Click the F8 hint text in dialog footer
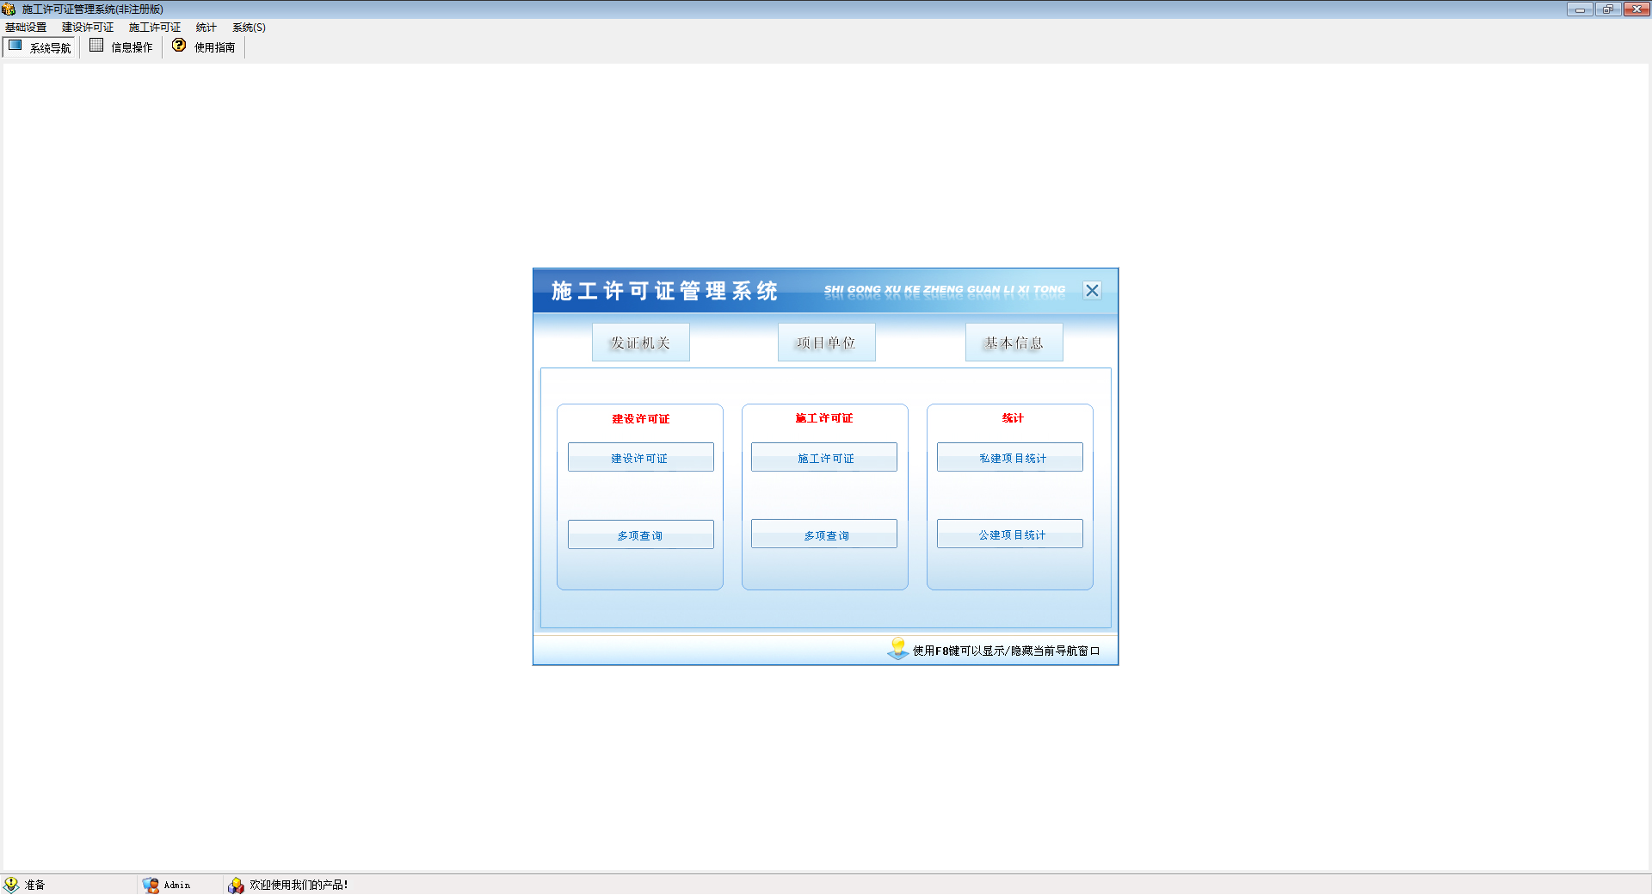 click(1006, 651)
